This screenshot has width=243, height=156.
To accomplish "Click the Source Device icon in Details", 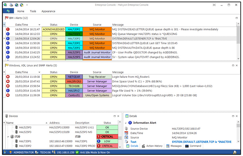I will click(126, 129).
